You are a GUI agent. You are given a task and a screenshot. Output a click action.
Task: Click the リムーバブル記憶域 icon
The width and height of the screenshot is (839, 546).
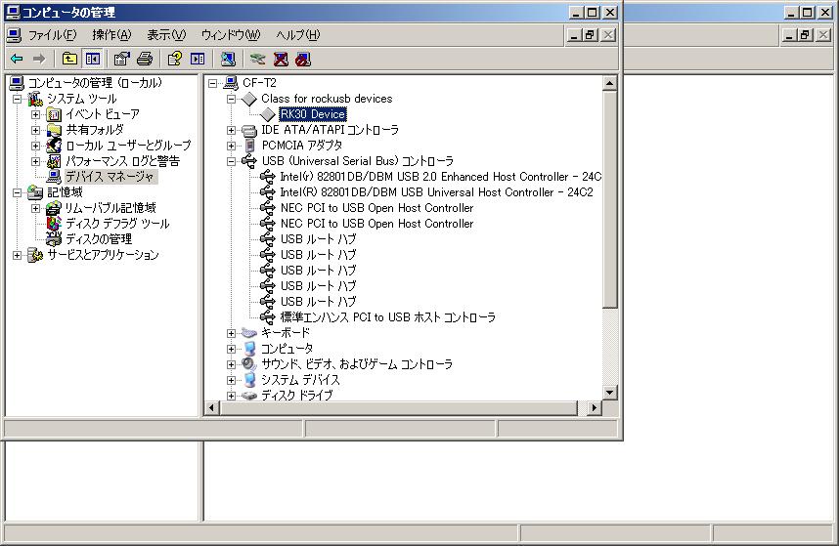[54, 208]
